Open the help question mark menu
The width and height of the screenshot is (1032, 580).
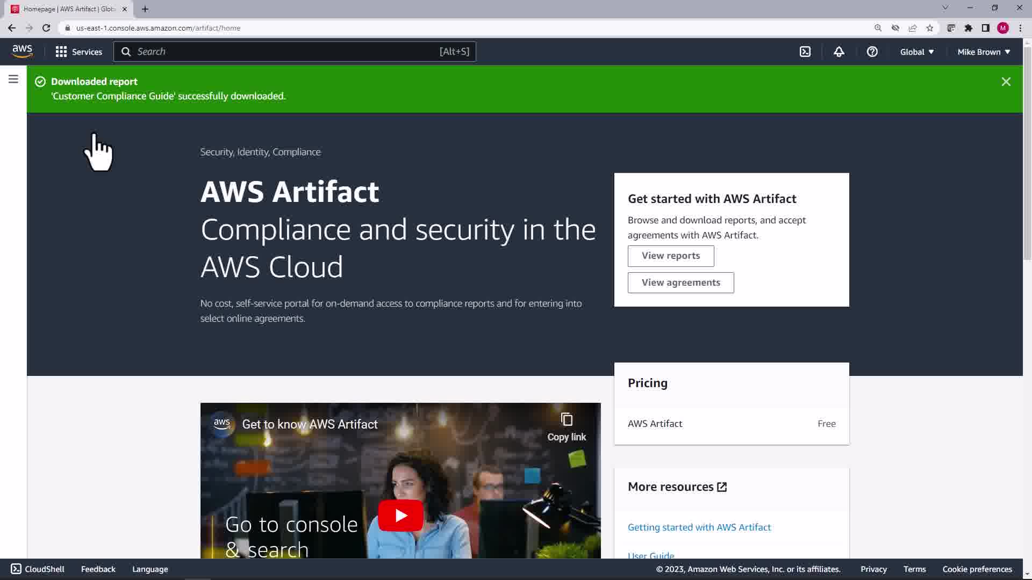coord(872,52)
